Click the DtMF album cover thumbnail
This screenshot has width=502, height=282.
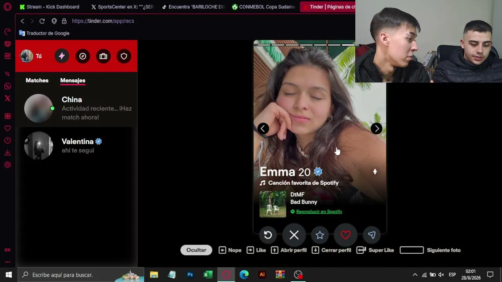[x=273, y=204]
